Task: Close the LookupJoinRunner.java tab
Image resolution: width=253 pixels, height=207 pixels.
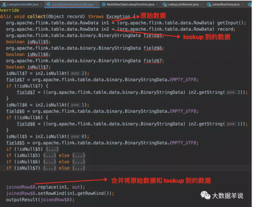Action: [x=202, y=4]
